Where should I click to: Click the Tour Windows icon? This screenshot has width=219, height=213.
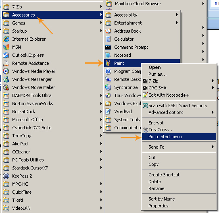pos(108,95)
